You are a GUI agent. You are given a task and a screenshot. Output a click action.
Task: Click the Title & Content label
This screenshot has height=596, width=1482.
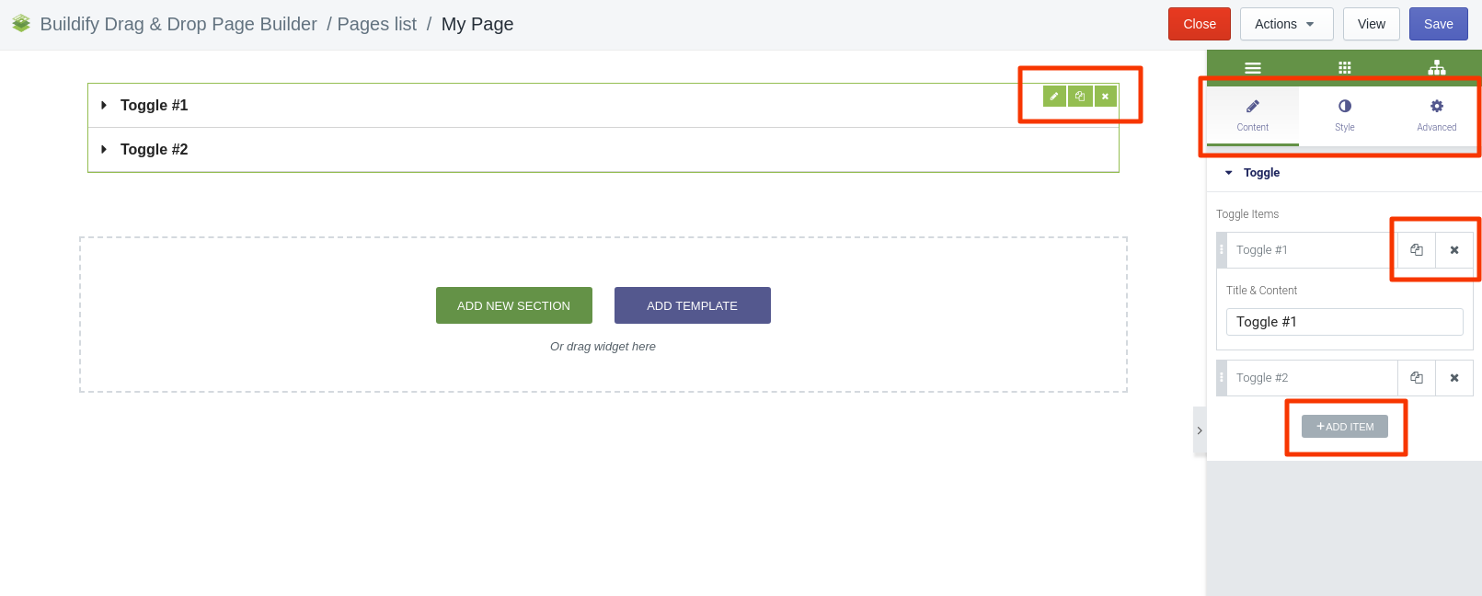click(1262, 291)
